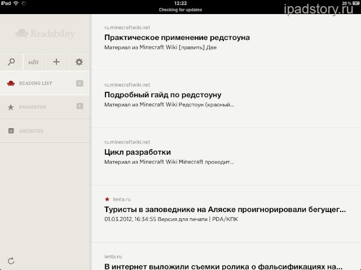Click source label above 'Цикл разработки'
Screen dimensions: 361x270
127,142
